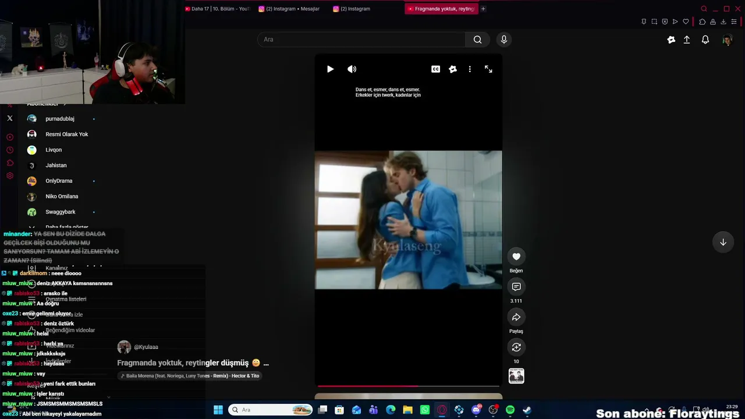Open the YouTube create sparkle icon
745x419 pixels.
point(671,40)
